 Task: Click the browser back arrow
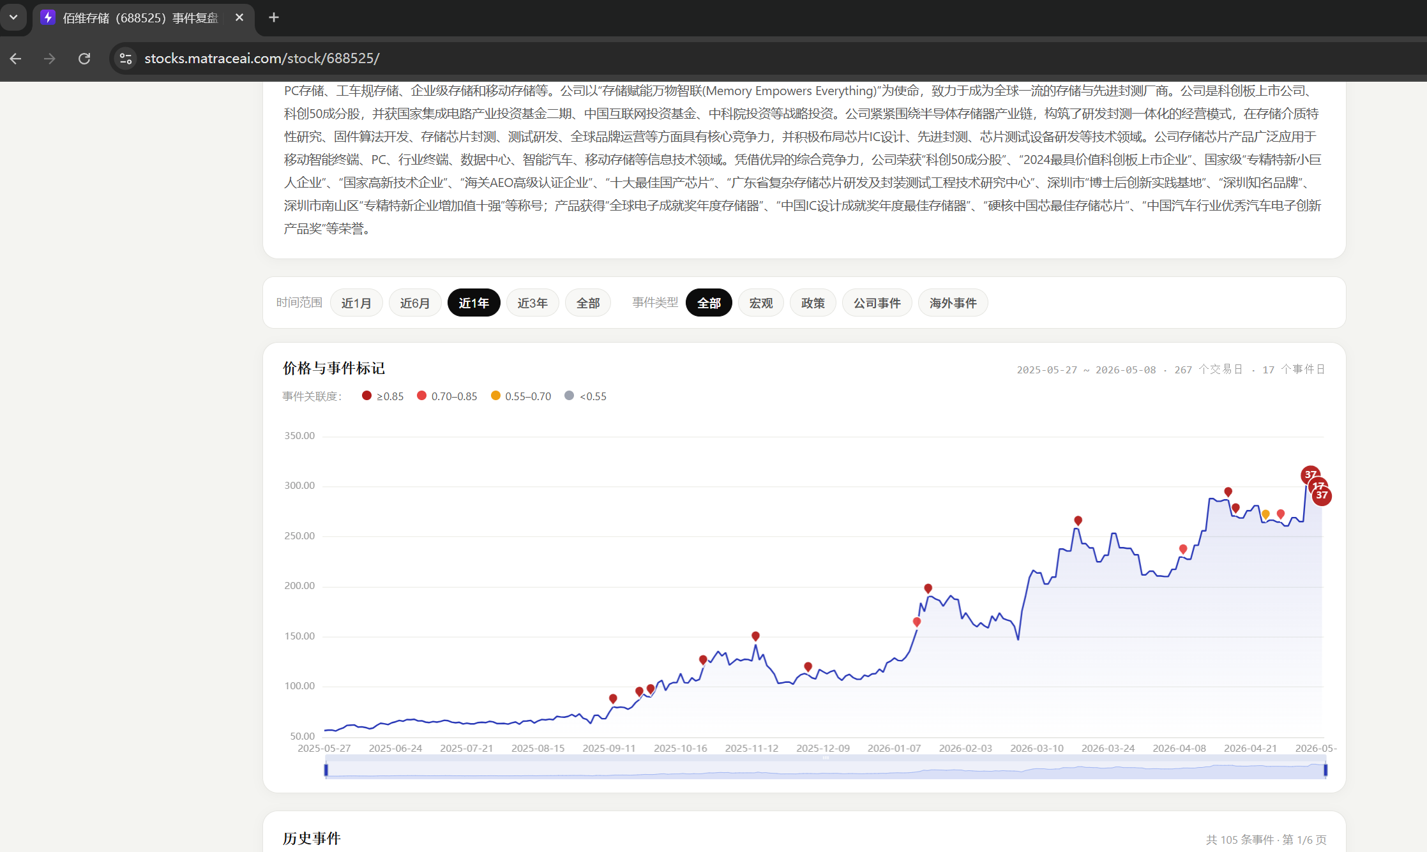coord(16,59)
